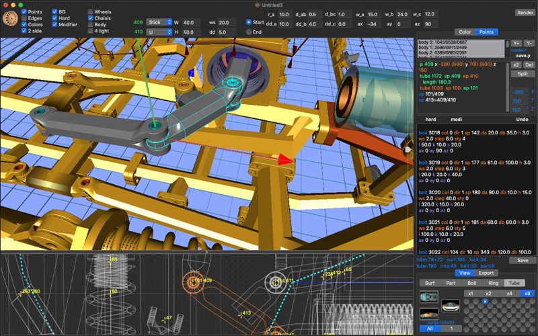Click the modi label above bolt list
Screen dimensions: 538x336
pos(456,120)
